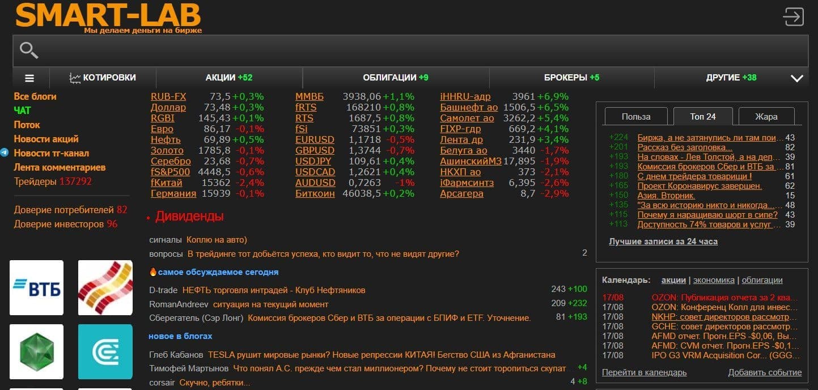Click the Нефть quote link

[166, 139]
